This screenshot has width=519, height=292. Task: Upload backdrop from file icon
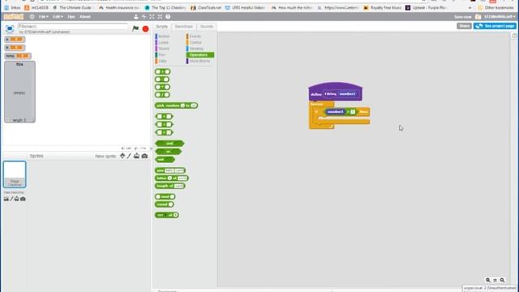[16, 199]
